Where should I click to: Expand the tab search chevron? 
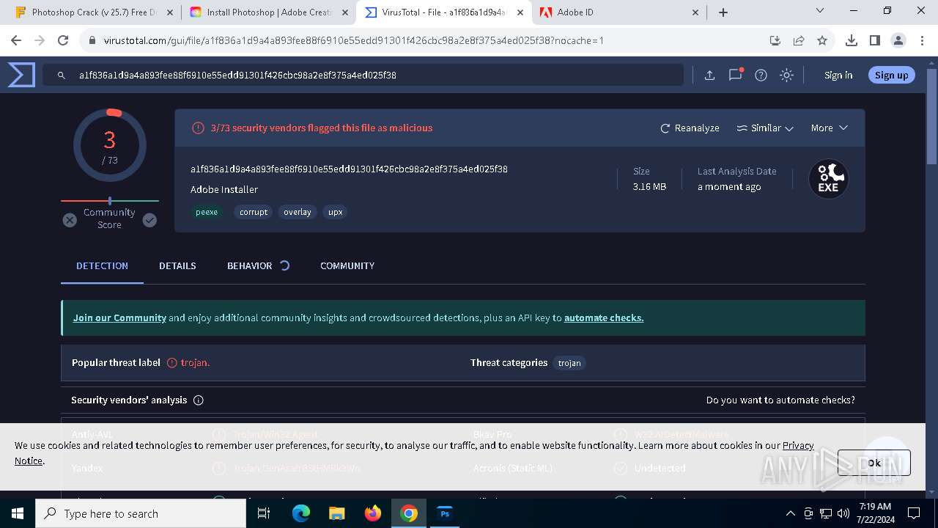(x=820, y=11)
